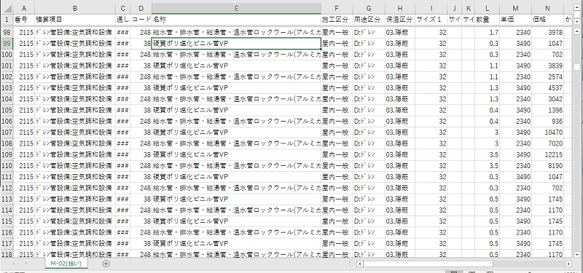This screenshot has width=583, height=273.
Task: Click quantity cell 1.7
Action: click(x=487, y=32)
